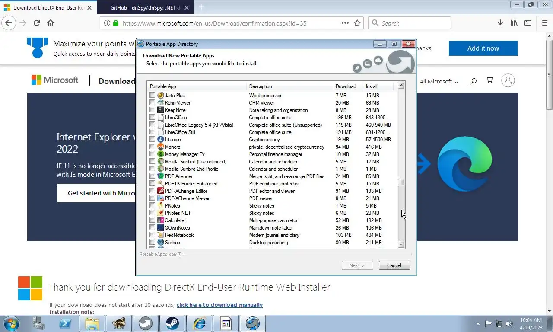The image size is (553, 332).
Task: Open the Microsoft site shopping cart
Action: pos(489,80)
